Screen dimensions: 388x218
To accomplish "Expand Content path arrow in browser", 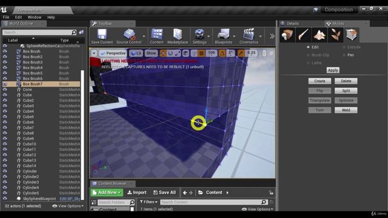I will [x=227, y=193].
